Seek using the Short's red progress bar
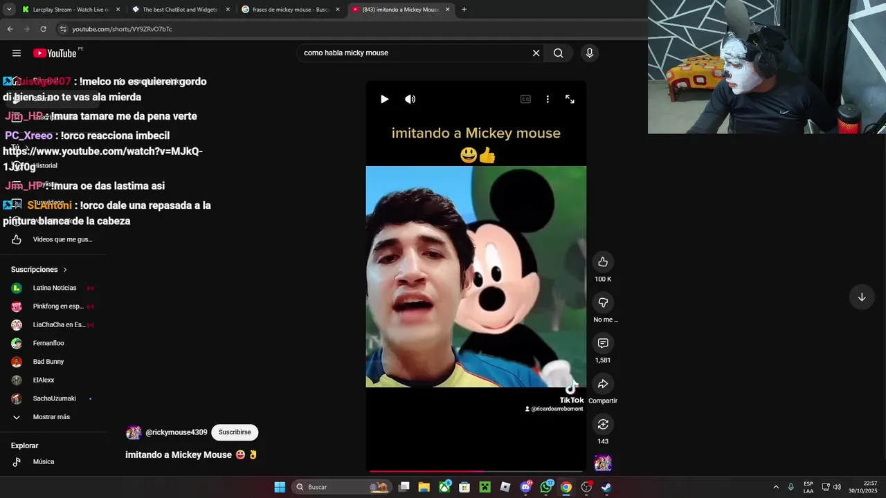Viewport: 886px width, 498px height. (x=476, y=472)
